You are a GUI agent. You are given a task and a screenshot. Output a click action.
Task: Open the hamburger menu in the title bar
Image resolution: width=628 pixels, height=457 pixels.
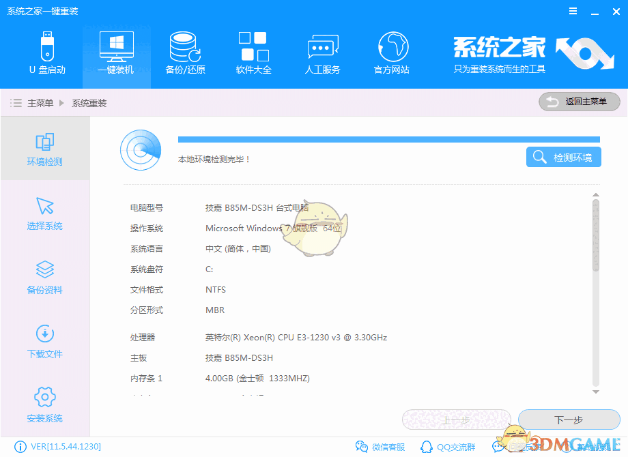point(572,11)
